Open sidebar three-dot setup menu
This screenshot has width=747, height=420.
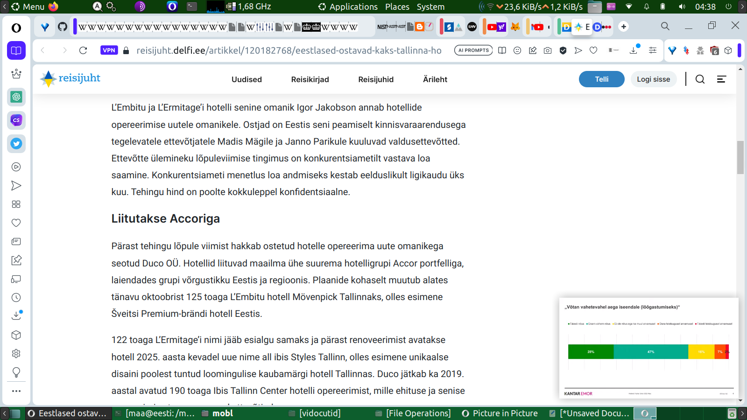point(16,391)
